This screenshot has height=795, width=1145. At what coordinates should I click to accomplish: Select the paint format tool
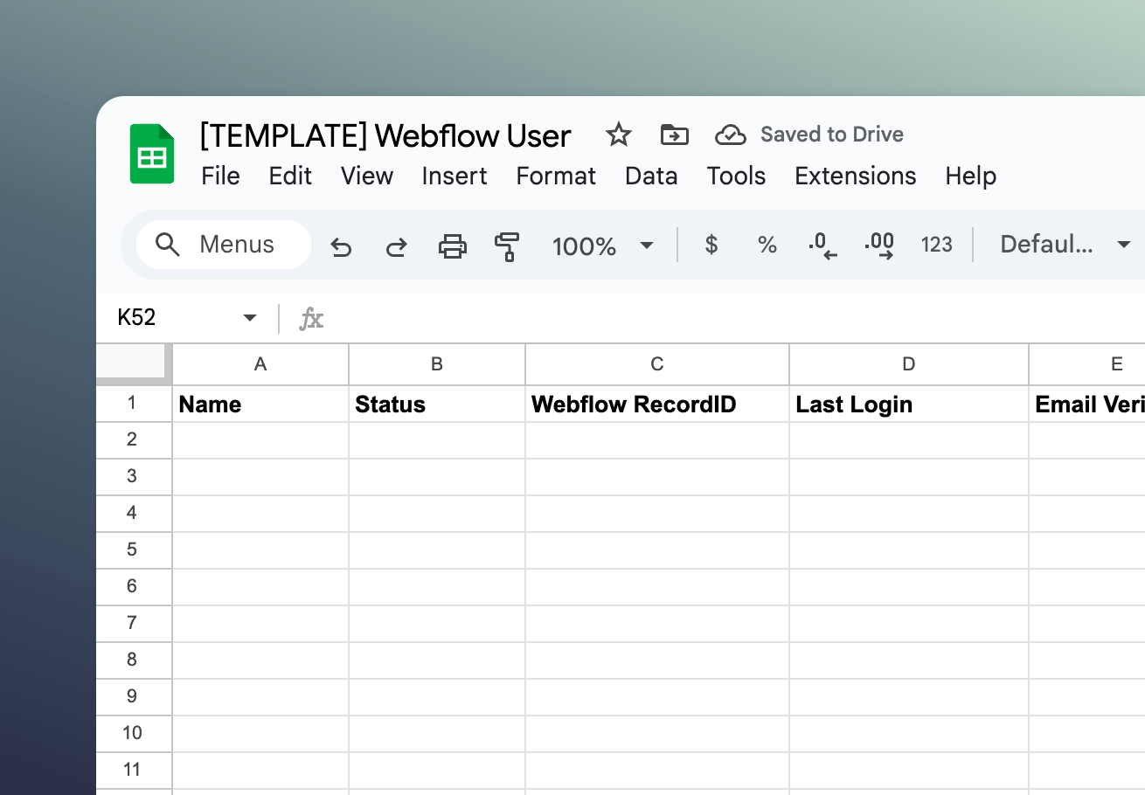[507, 246]
